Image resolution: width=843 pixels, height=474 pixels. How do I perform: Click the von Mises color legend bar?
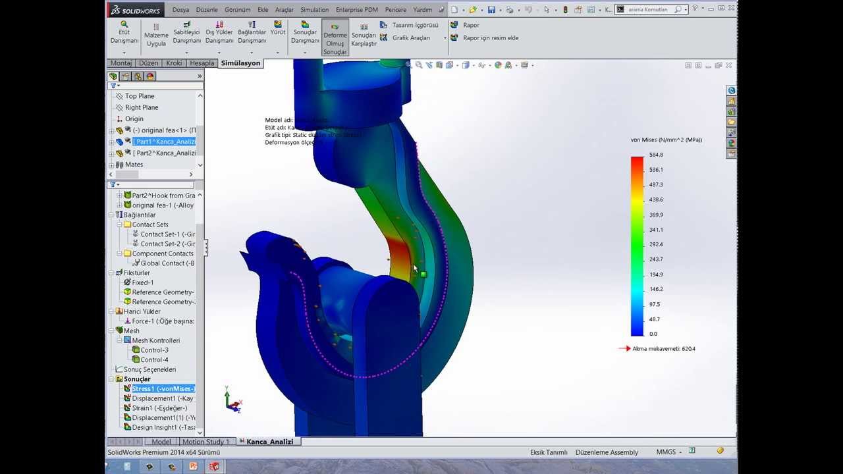(637, 246)
